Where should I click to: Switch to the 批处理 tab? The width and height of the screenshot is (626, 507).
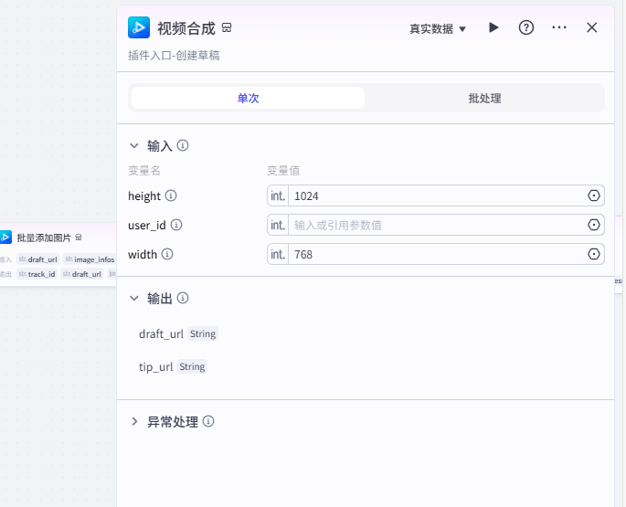(484, 99)
